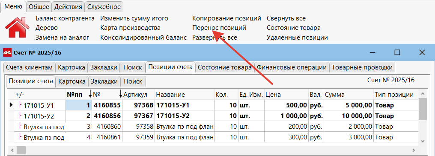The image size is (435, 156).
Task: Click the vertical scrollbar thumb
Action: click(x=423, y=109)
